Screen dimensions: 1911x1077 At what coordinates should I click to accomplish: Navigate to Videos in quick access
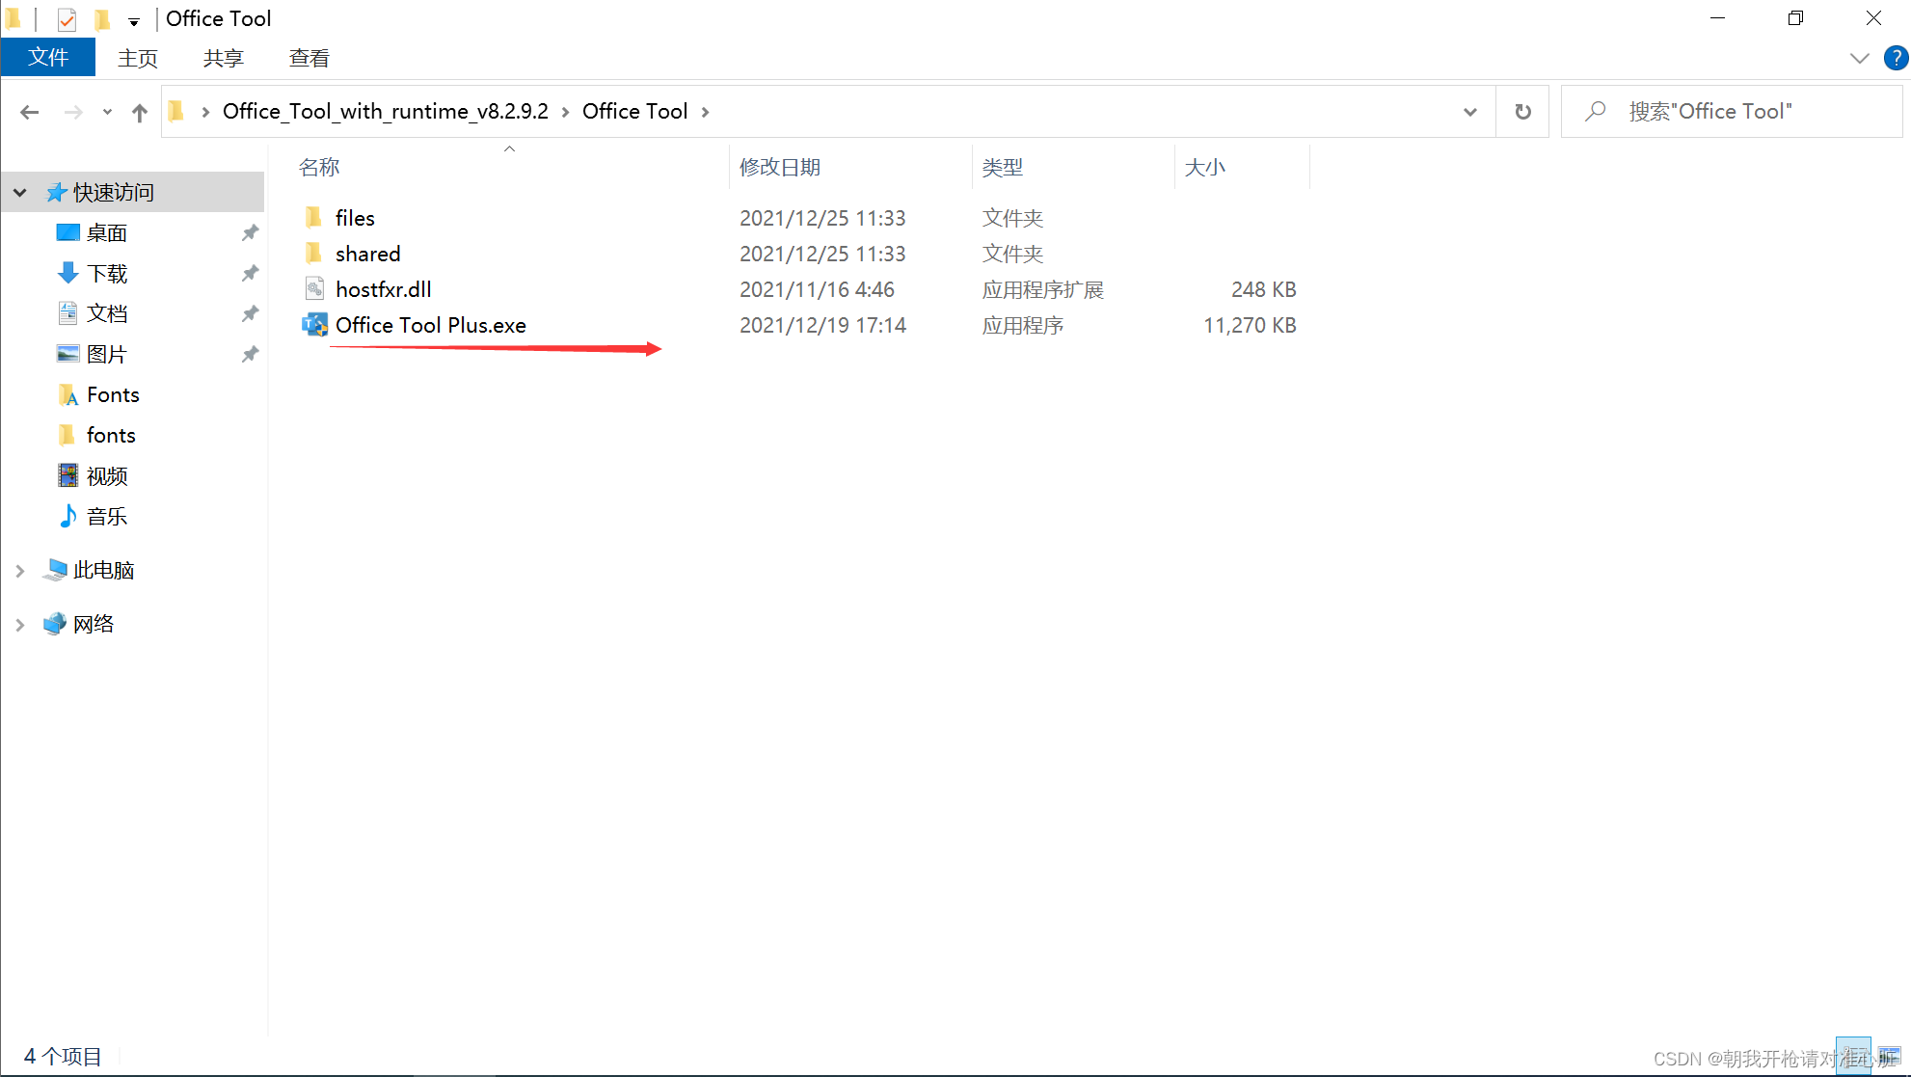pos(108,475)
